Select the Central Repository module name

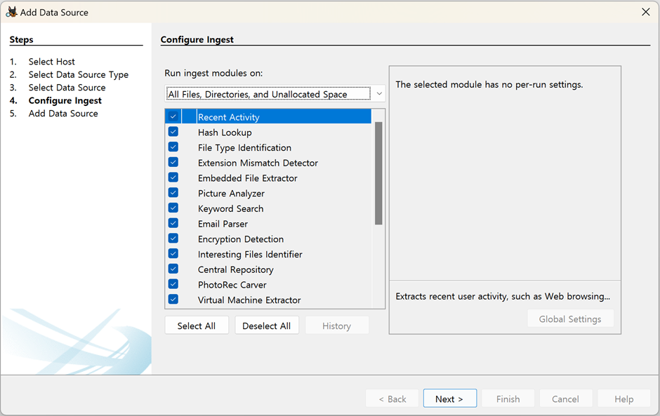coord(236,269)
